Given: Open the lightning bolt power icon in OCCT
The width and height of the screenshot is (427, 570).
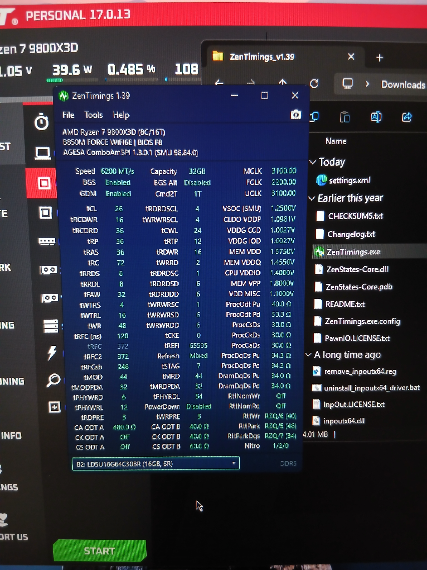Looking at the screenshot, I should coord(52,353).
